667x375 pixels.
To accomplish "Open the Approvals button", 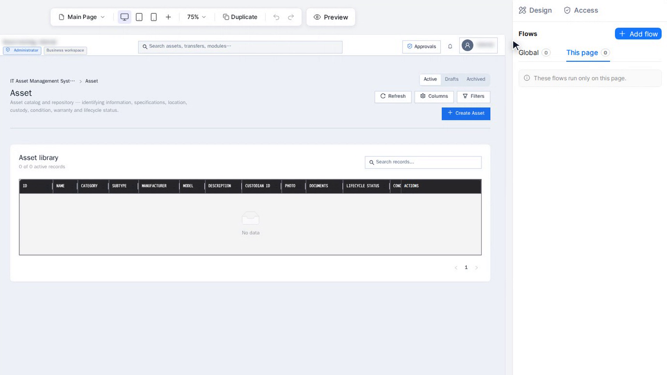I will pos(421,47).
